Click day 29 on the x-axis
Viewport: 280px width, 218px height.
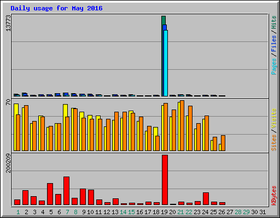[x=246, y=212]
